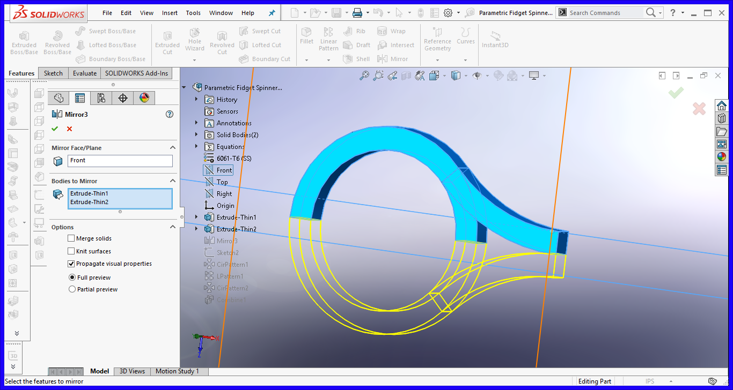Accept Mirror3 with the green checkmark
This screenshot has width=733, height=390.
click(x=55, y=129)
